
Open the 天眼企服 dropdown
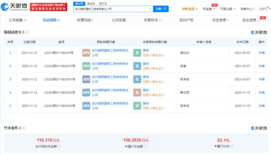(x=228, y=9)
